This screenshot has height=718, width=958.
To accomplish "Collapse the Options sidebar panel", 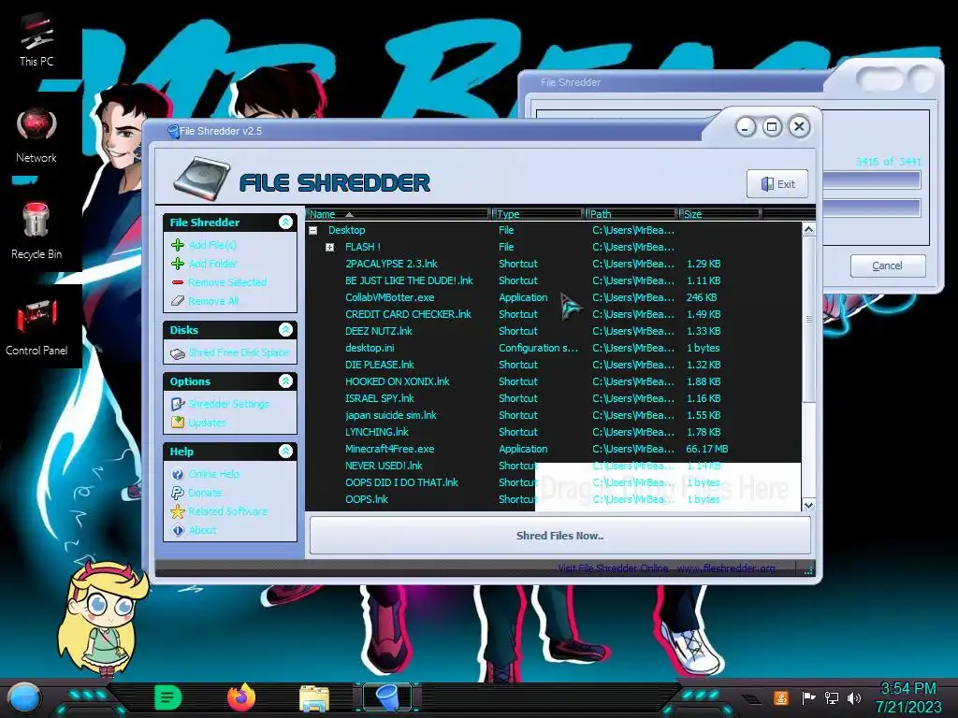I will point(285,381).
